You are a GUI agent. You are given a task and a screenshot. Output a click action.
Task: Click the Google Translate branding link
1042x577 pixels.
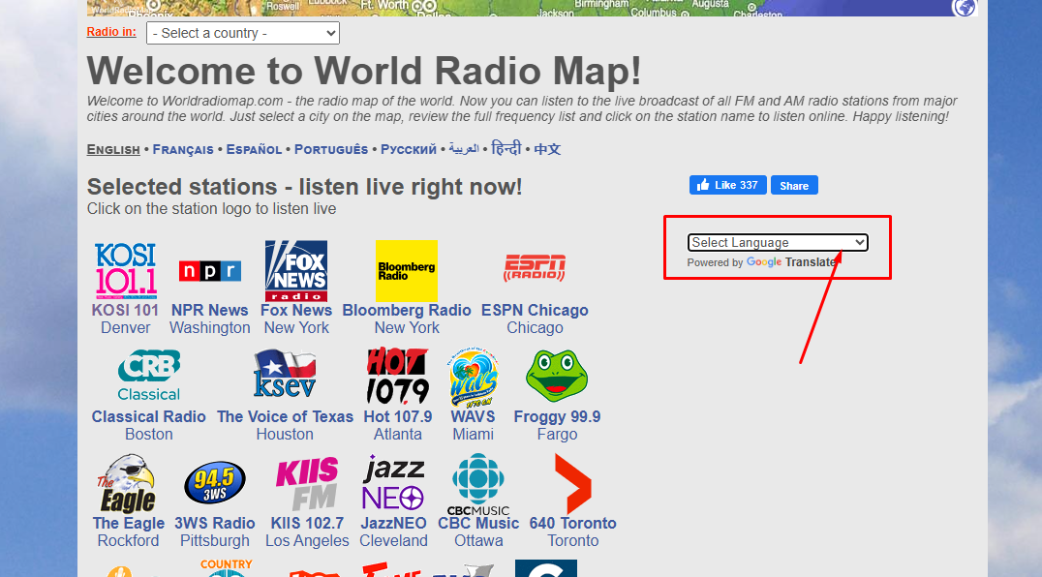(x=791, y=262)
